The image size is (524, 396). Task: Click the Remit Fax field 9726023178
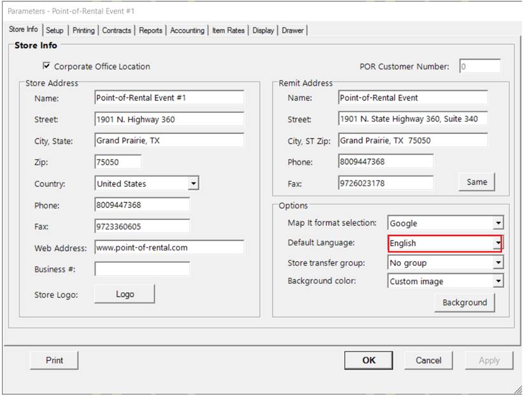[x=386, y=183]
